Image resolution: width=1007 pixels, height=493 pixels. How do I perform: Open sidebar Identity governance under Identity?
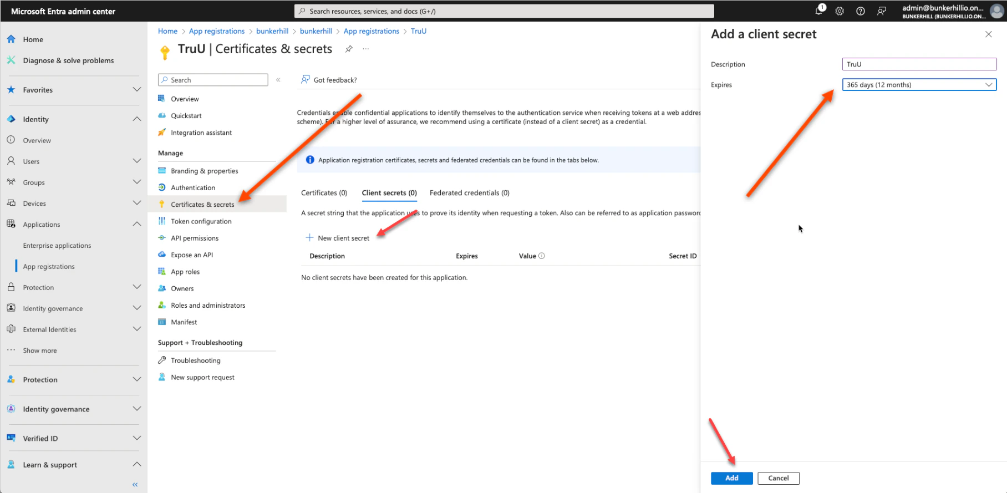(53, 309)
